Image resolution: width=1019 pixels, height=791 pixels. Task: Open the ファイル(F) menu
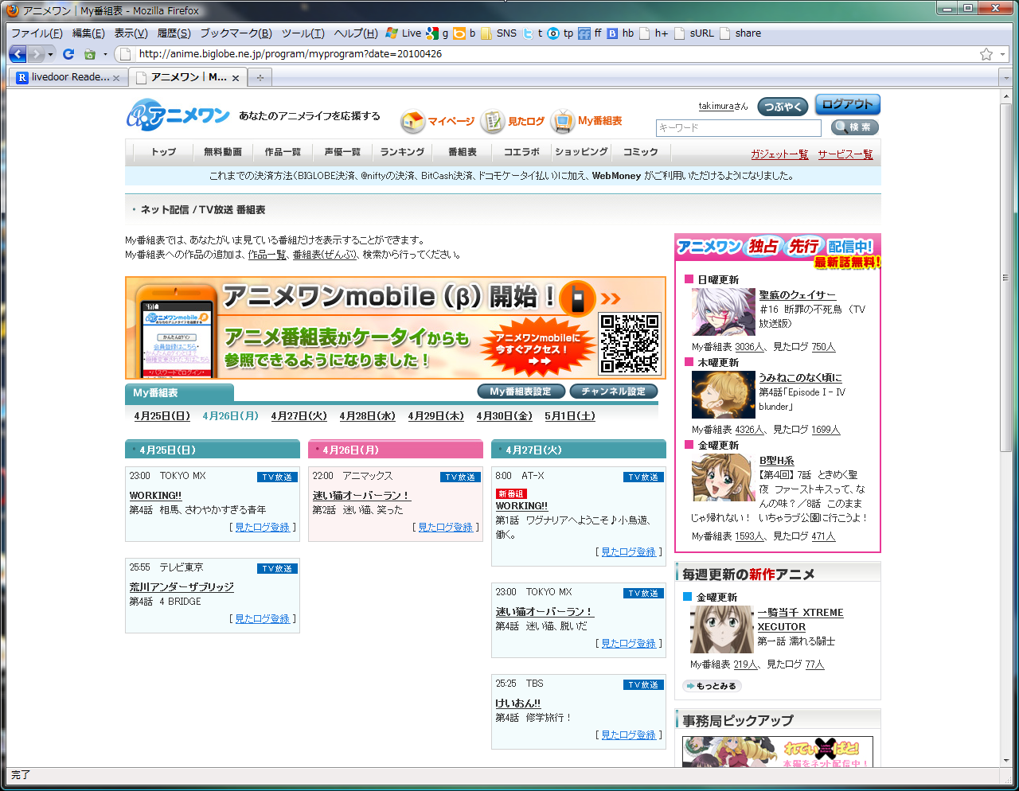(x=37, y=33)
